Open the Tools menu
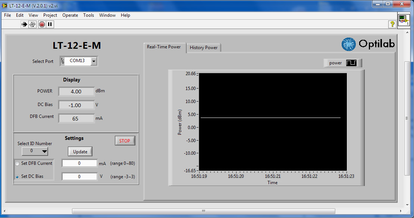 click(x=88, y=15)
